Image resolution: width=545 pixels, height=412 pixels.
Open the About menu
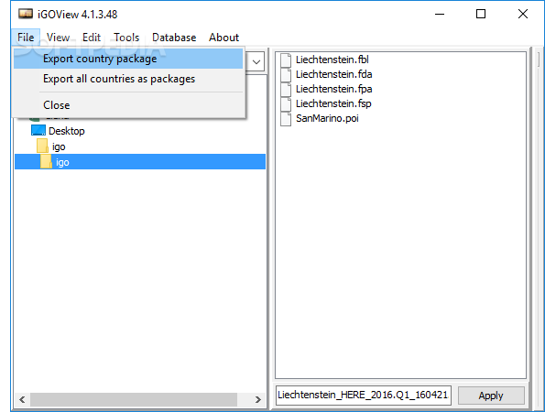coord(223,38)
